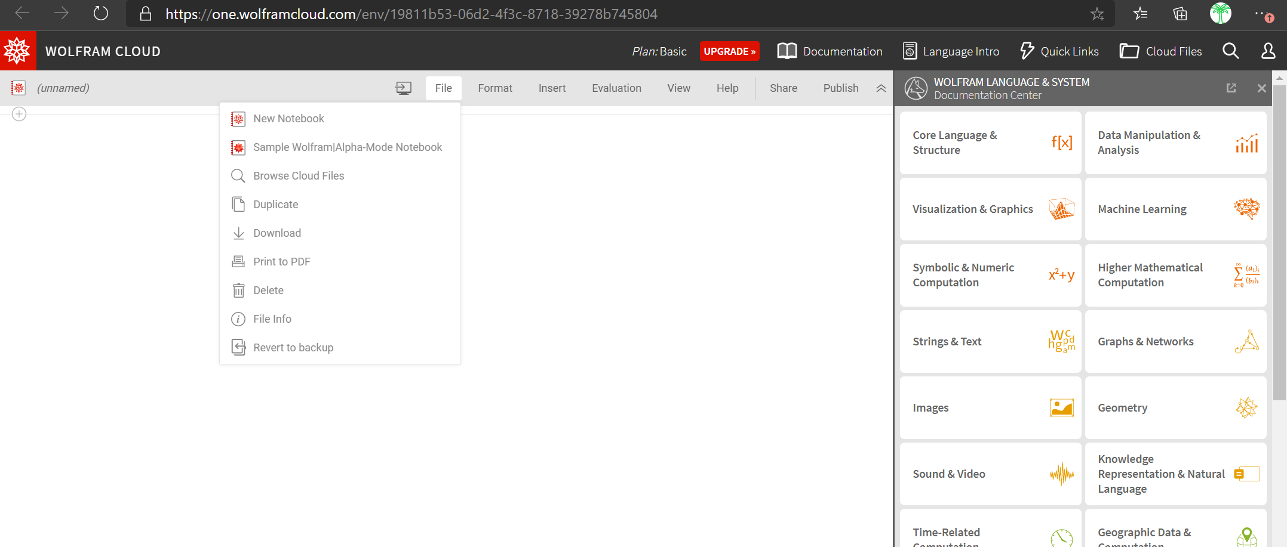
Task: Select Delete in File menu
Action: pos(340,291)
